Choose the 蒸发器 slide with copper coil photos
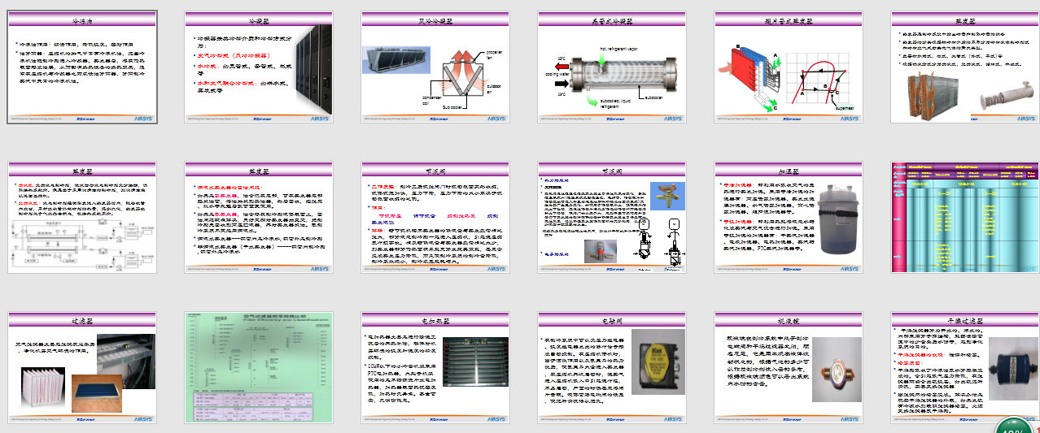Image resolution: width=1040 pixels, height=433 pixels. (x=965, y=67)
